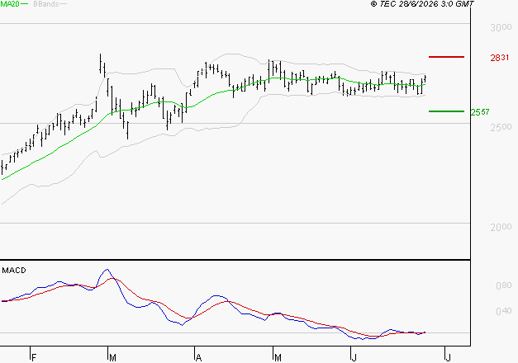This screenshot has width=518, height=363.
Task: Click the 3000 price axis label
Action: (x=501, y=27)
